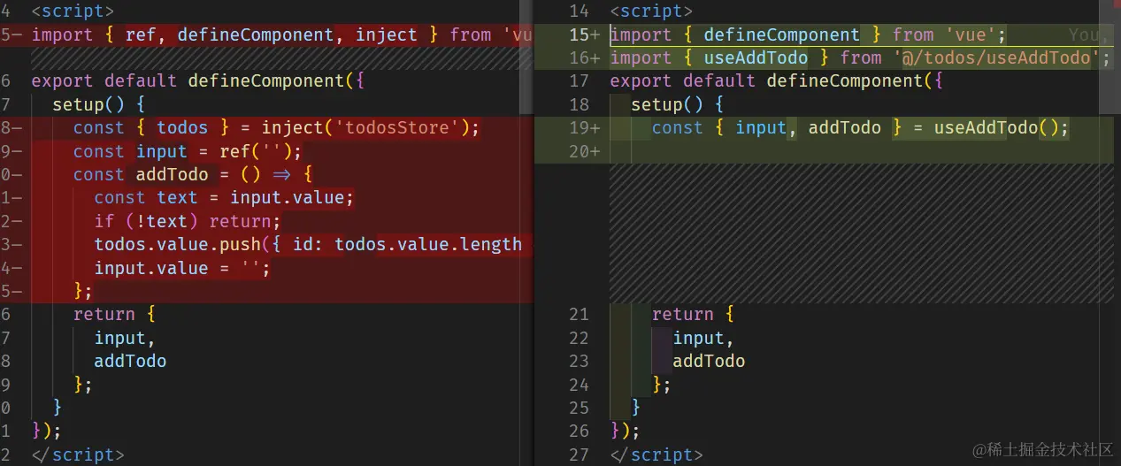Click line number 19+ in right gutter
1121x466 pixels.
(584, 127)
